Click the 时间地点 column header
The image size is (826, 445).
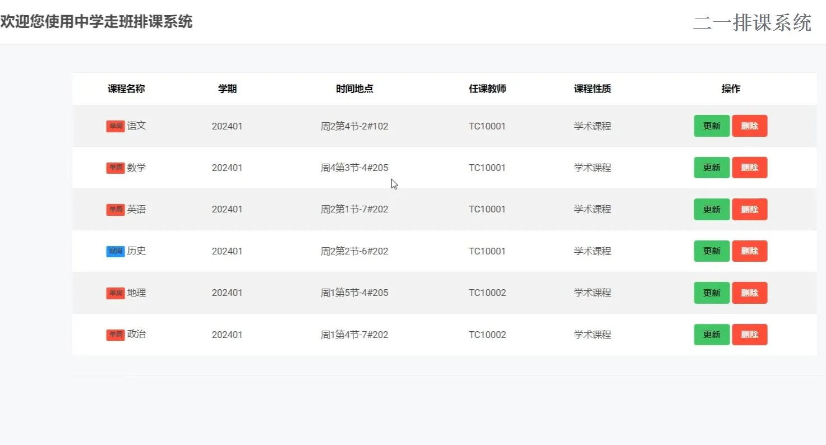pos(354,89)
